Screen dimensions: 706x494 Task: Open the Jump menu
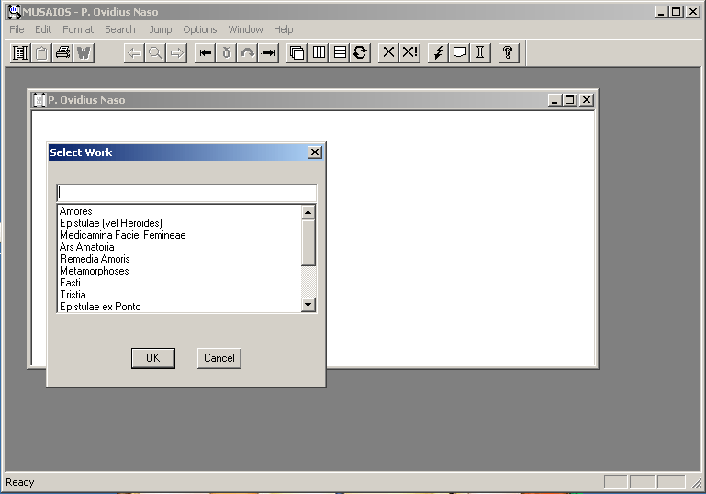161,29
